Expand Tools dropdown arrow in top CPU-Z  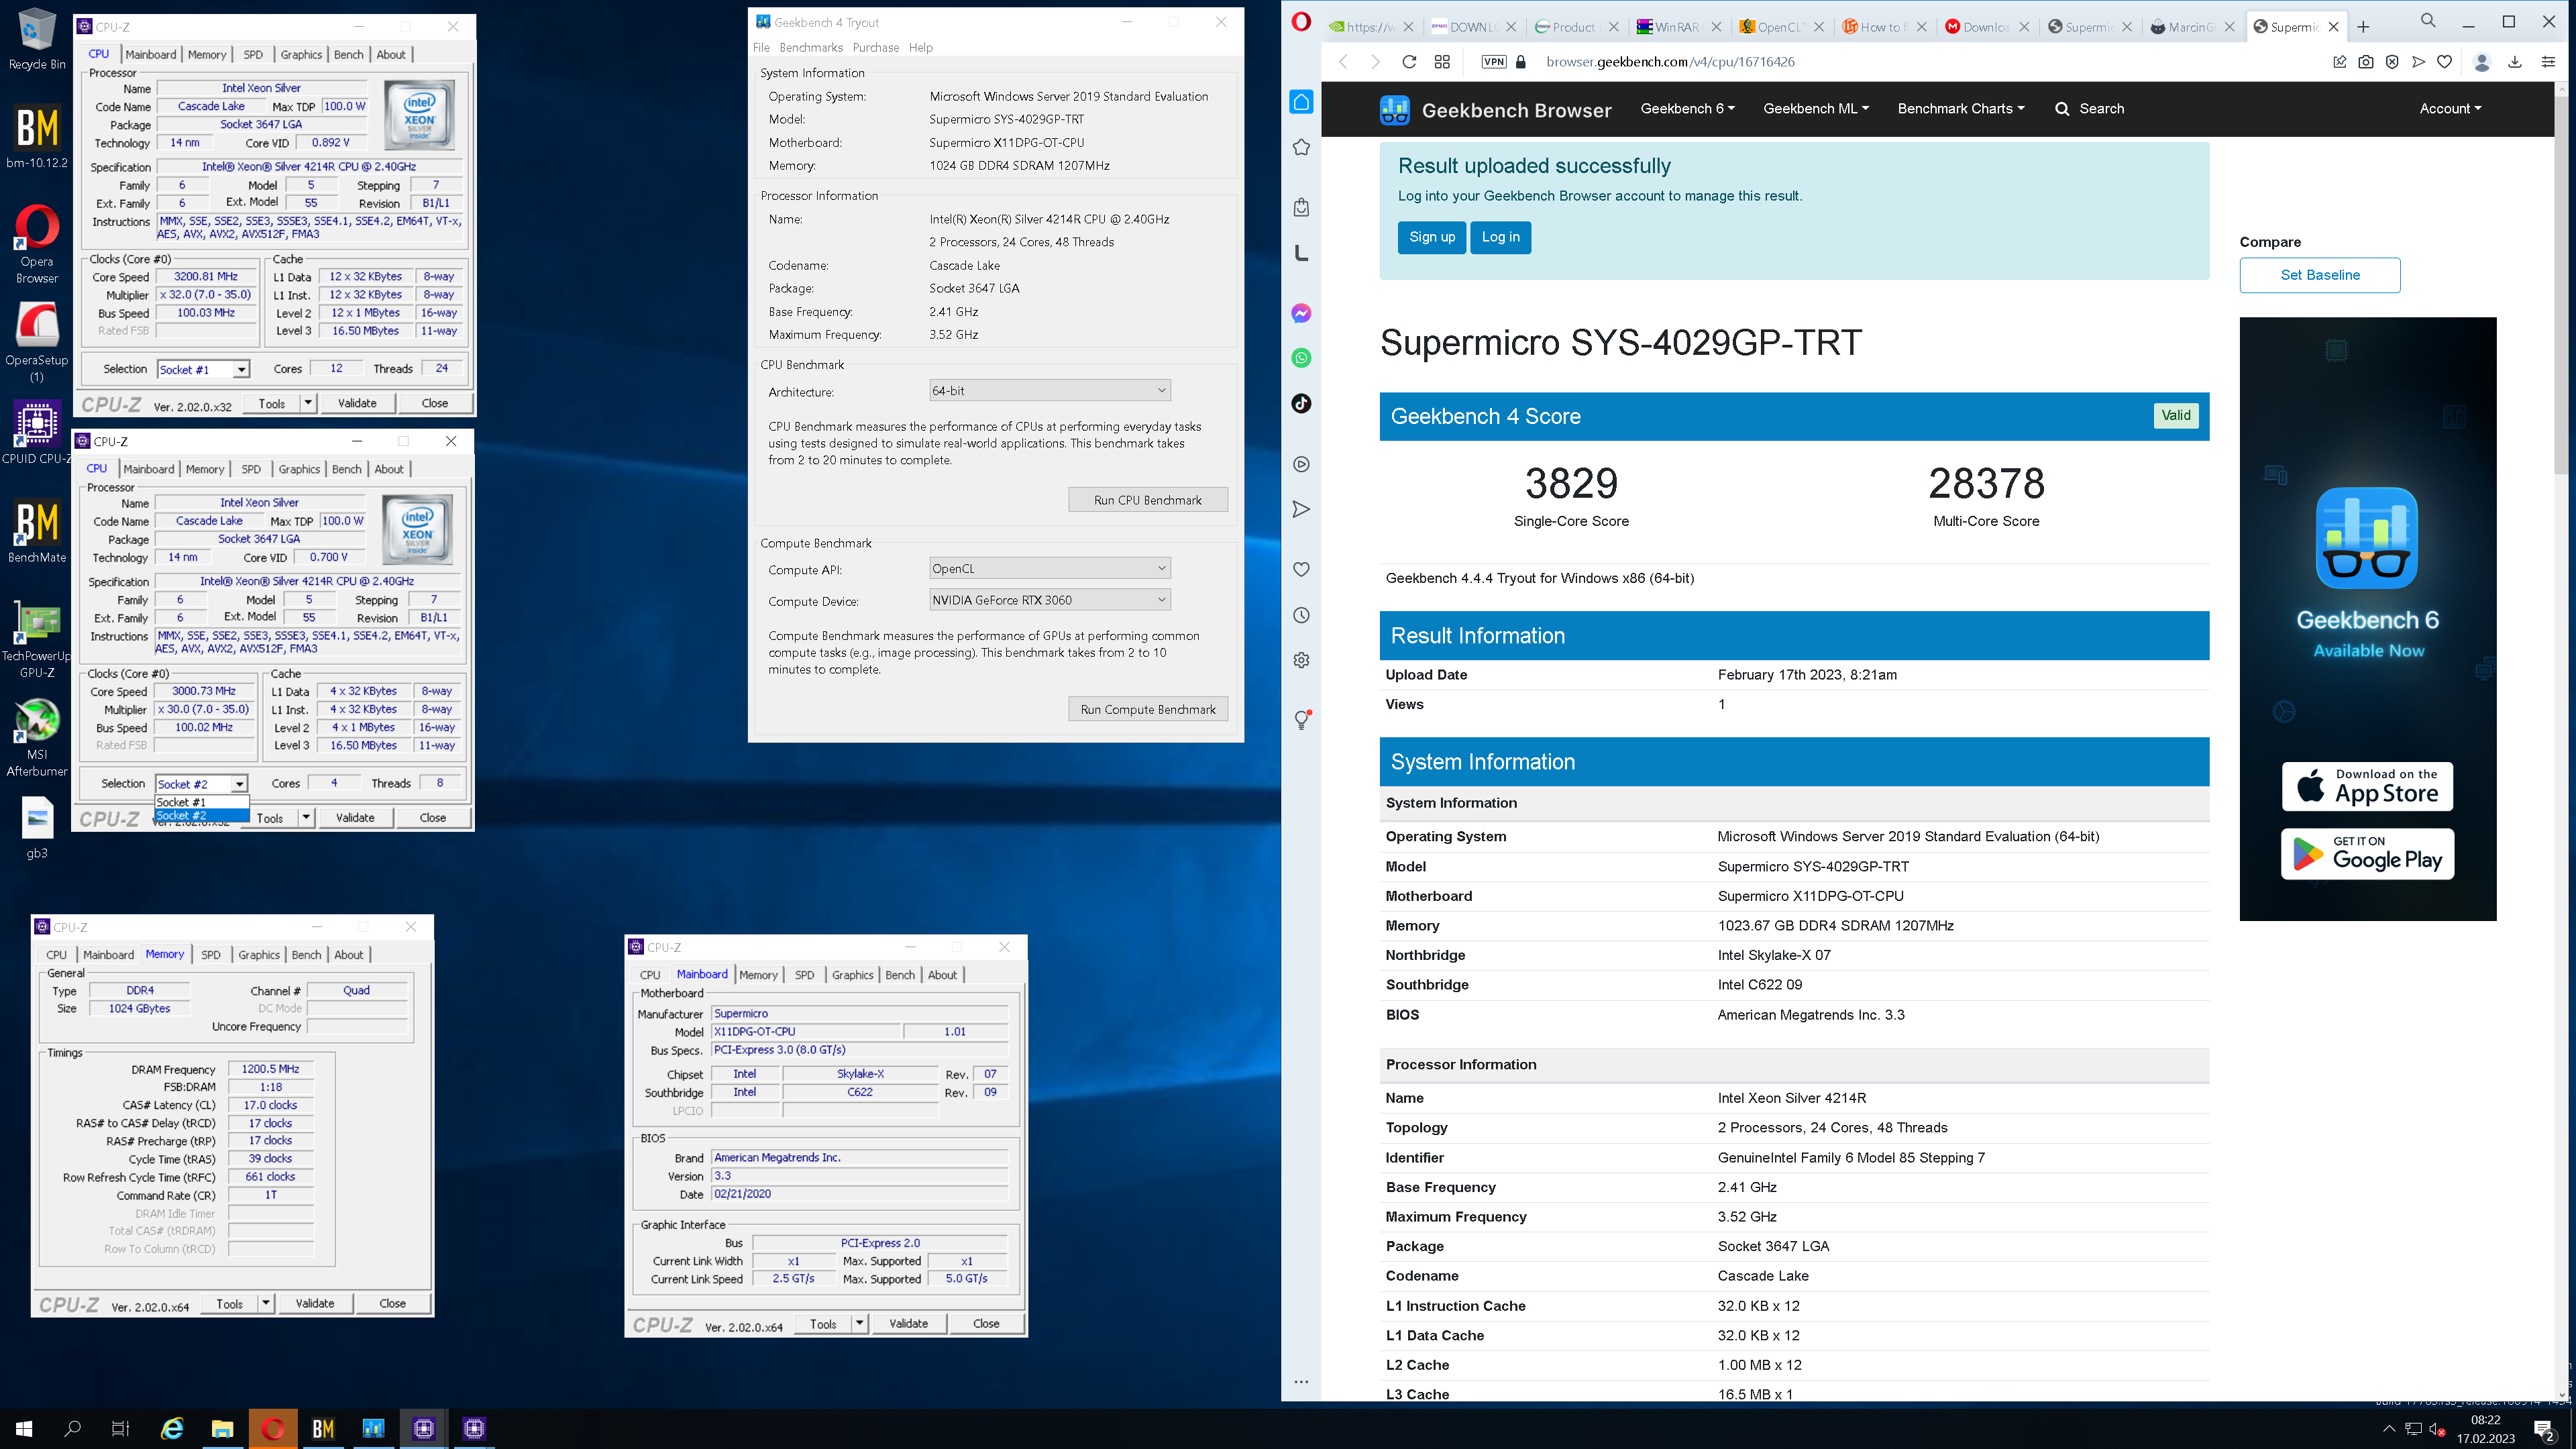pos(308,403)
